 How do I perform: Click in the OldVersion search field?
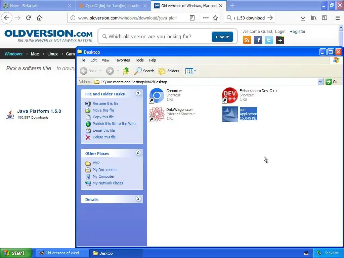point(156,37)
